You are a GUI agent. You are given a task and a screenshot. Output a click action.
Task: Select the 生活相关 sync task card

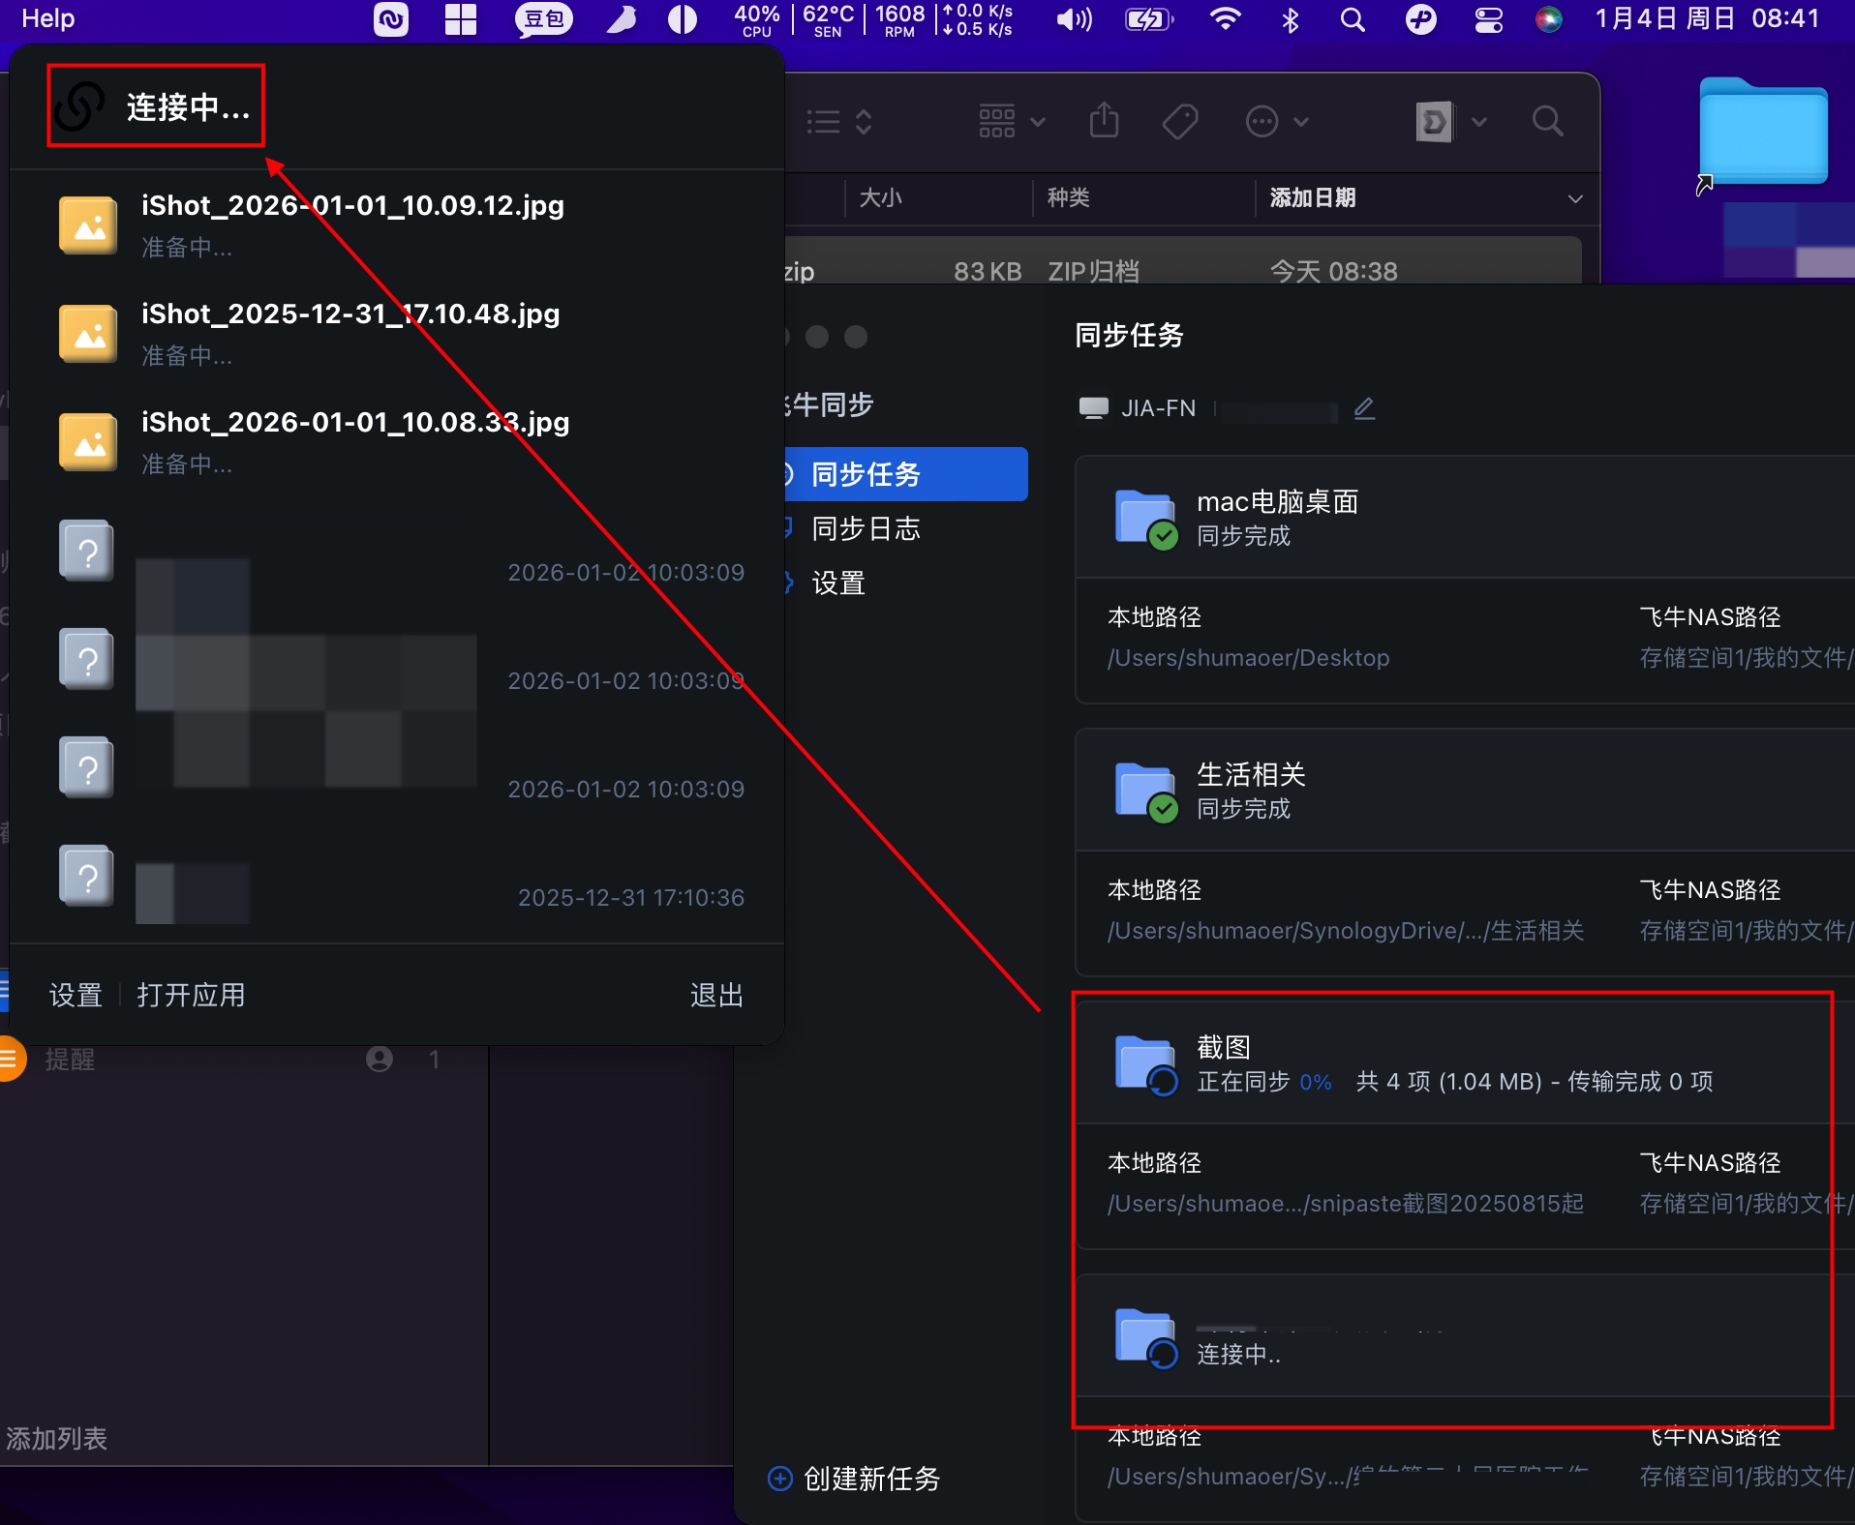point(1465,852)
